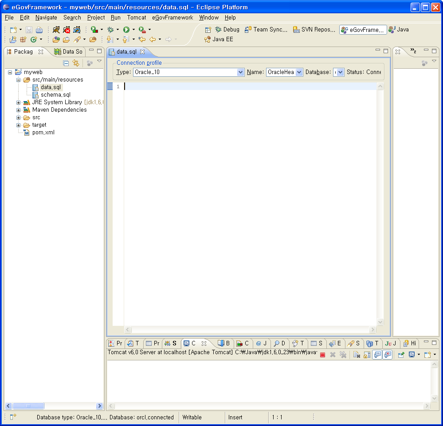
Task: Switch to the Java EE perspective
Action: tap(219, 39)
